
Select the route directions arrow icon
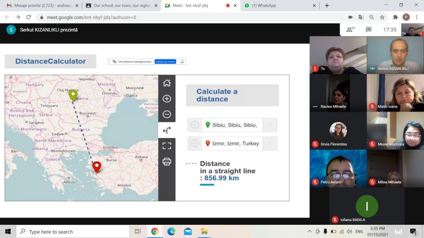[167, 130]
